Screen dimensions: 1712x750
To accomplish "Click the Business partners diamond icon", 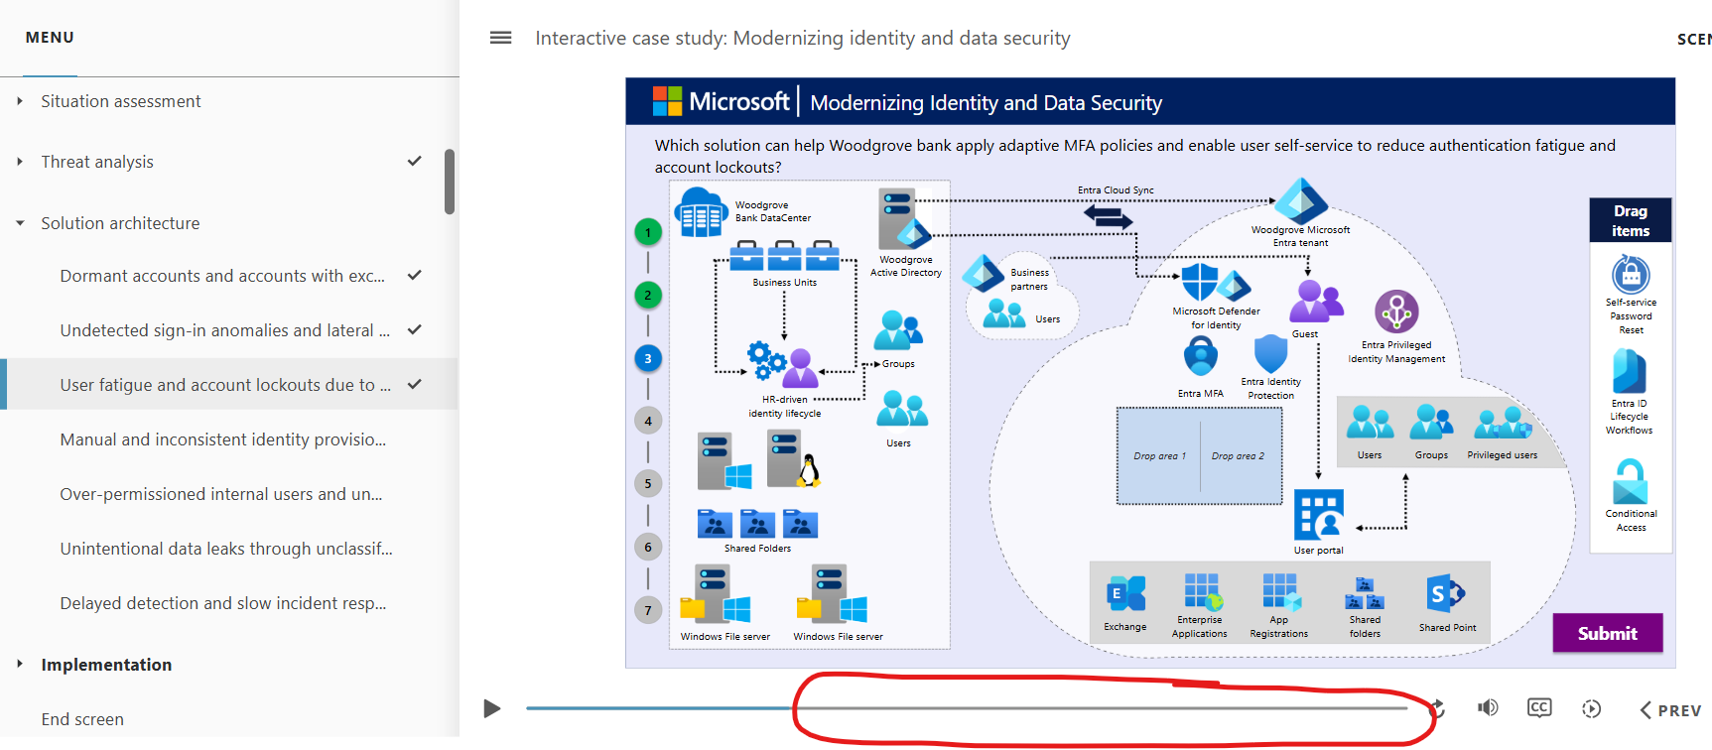I will [x=985, y=273].
